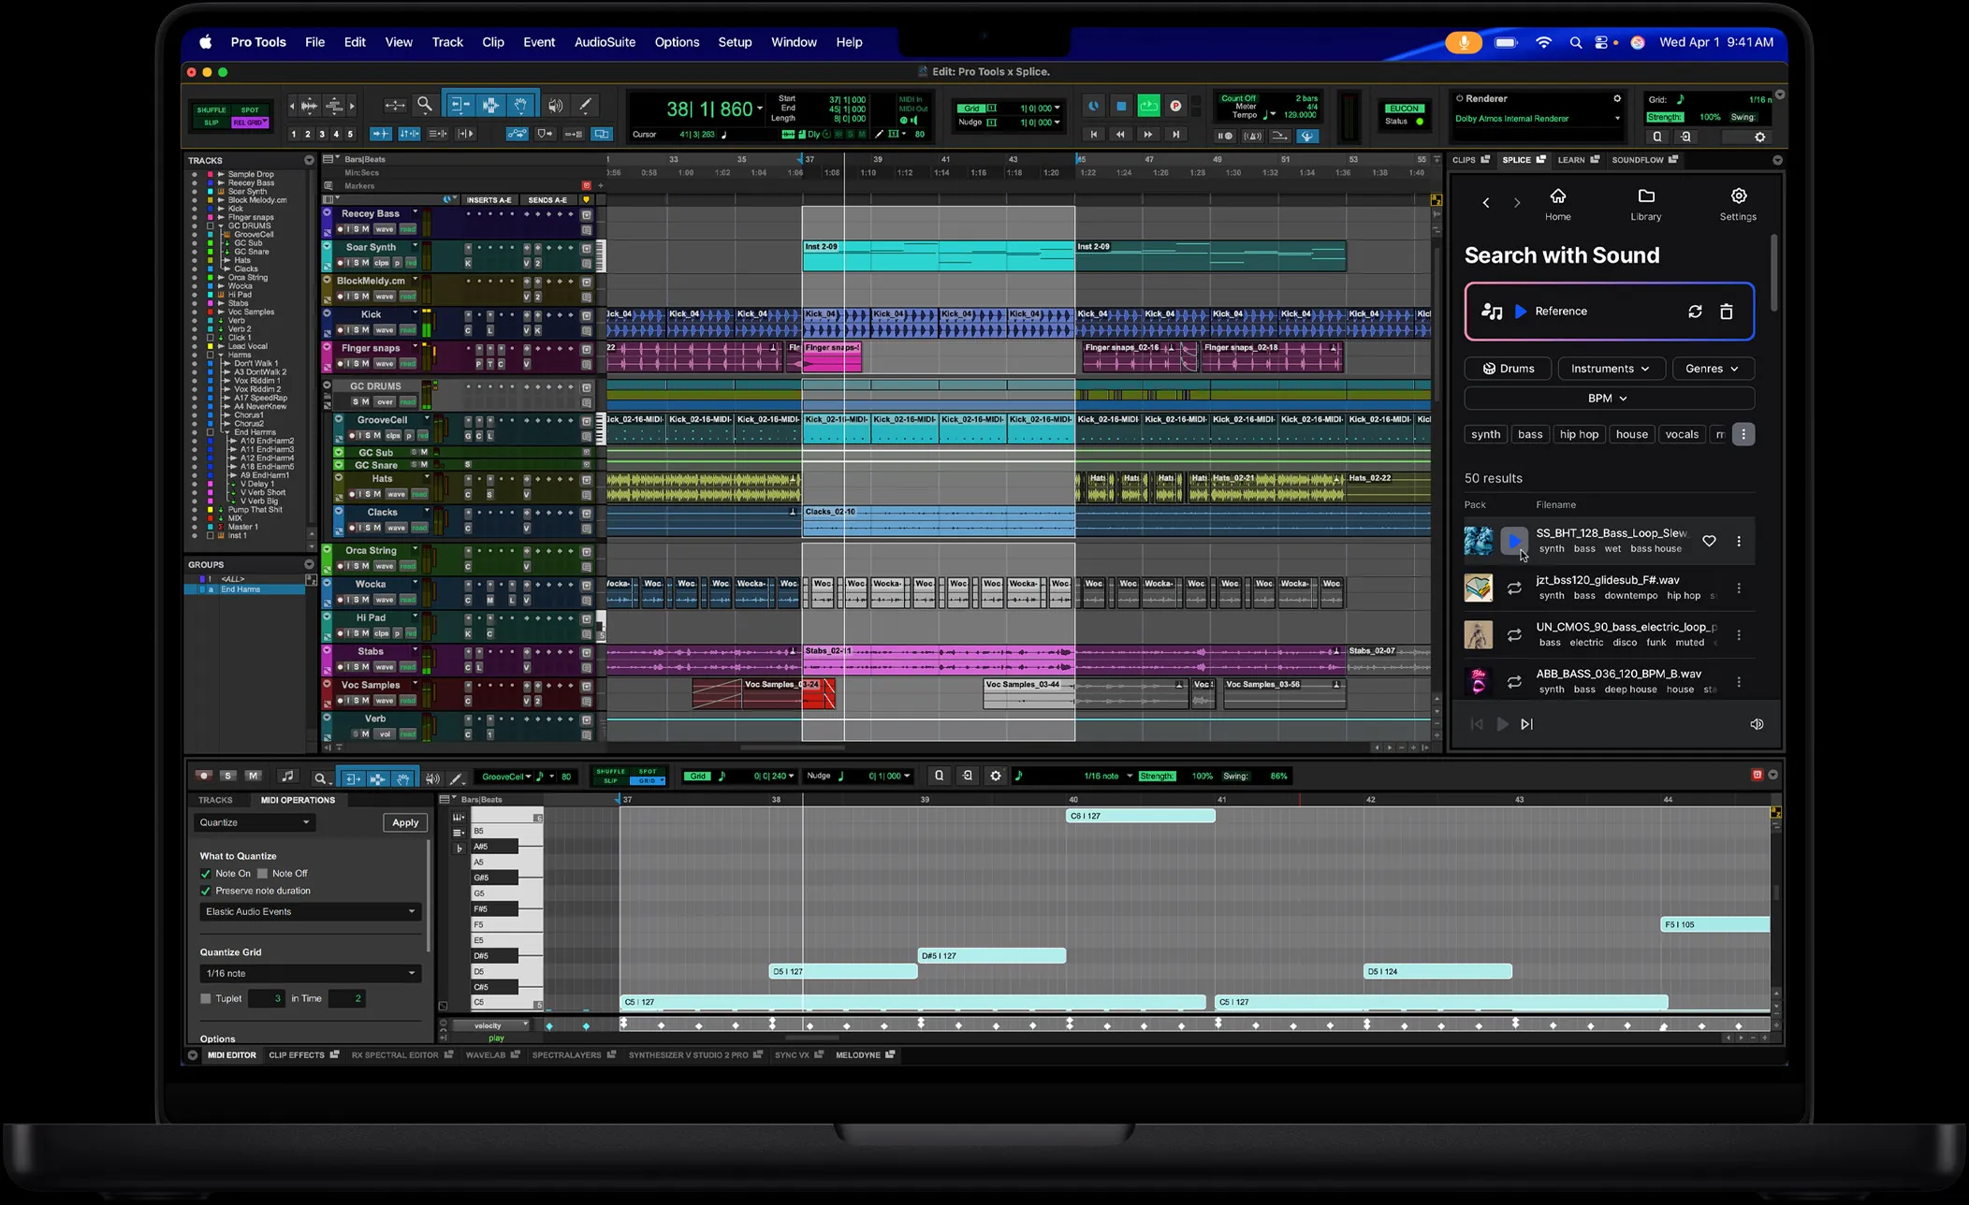Select the Scrubber speaker tool
The height and width of the screenshot is (1205, 1969).
tap(554, 104)
